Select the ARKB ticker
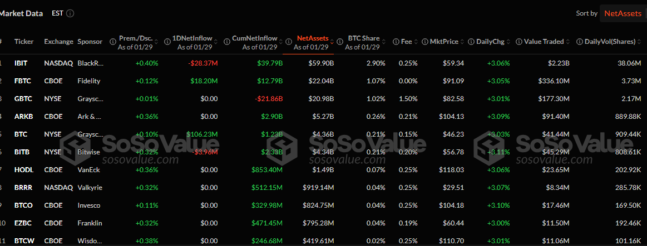The image size is (647, 246). (23, 117)
